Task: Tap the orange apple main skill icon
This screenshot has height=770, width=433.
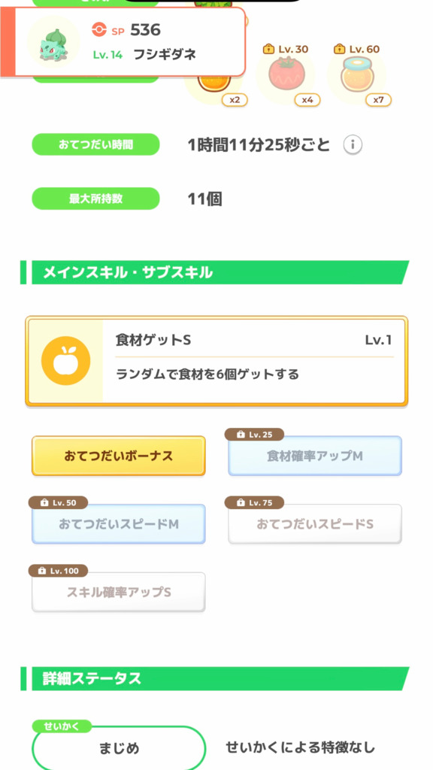Action: point(66,360)
